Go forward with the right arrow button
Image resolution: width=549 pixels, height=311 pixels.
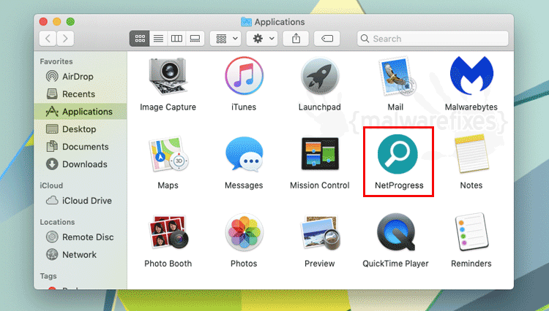coord(65,39)
